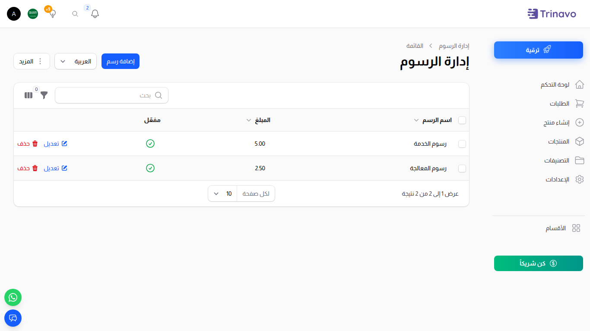Open the lightbulb tips icon
This screenshot has height=331, width=590.
53,14
